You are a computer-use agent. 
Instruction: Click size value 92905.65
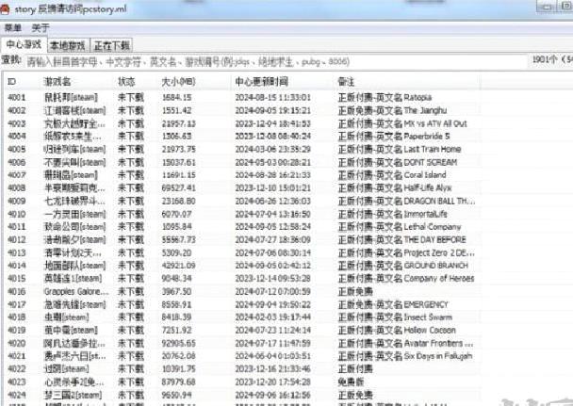pos(178,343)
